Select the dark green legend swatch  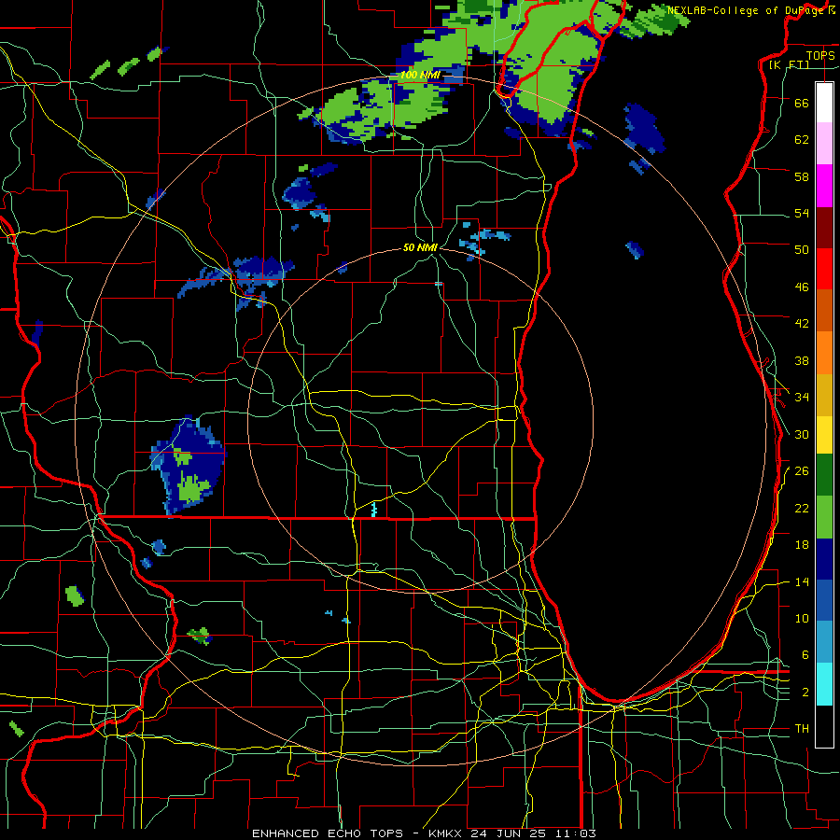pyautogui.click(x=824, y=475)
